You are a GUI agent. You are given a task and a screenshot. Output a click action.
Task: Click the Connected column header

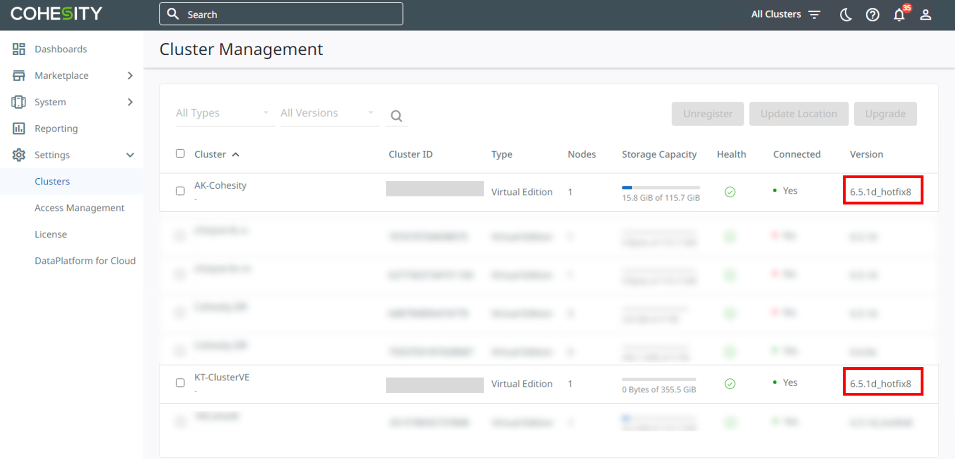(797, 154)
